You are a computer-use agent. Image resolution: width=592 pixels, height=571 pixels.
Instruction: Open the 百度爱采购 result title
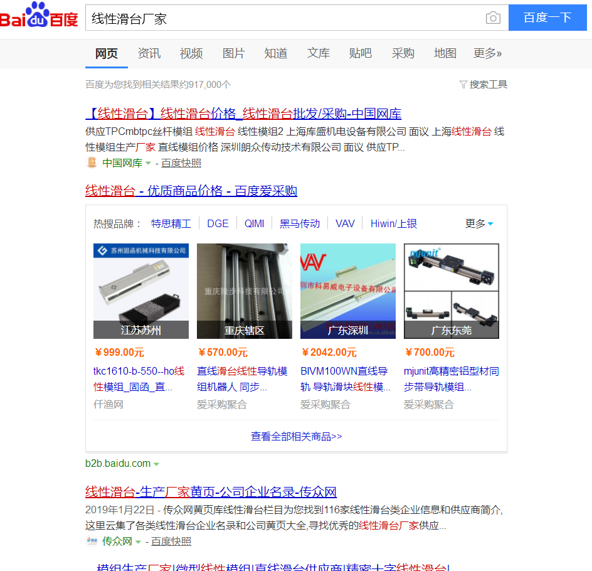tap(191, 191)
